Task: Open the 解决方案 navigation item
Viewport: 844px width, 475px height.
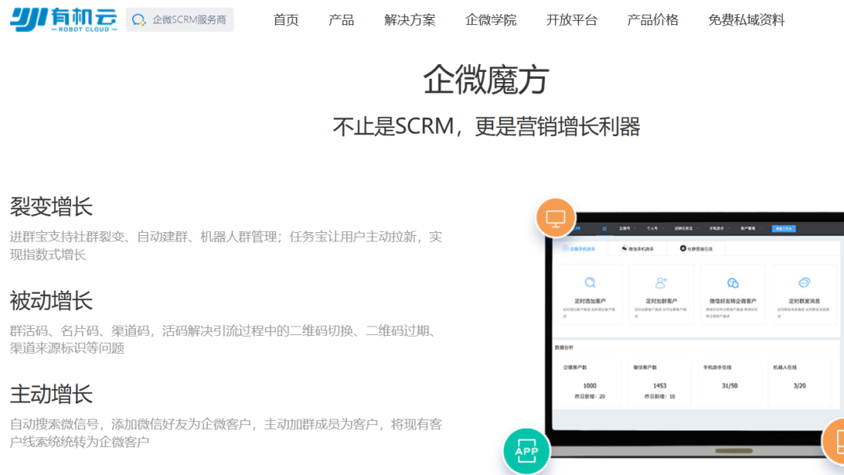Action: 409,20
